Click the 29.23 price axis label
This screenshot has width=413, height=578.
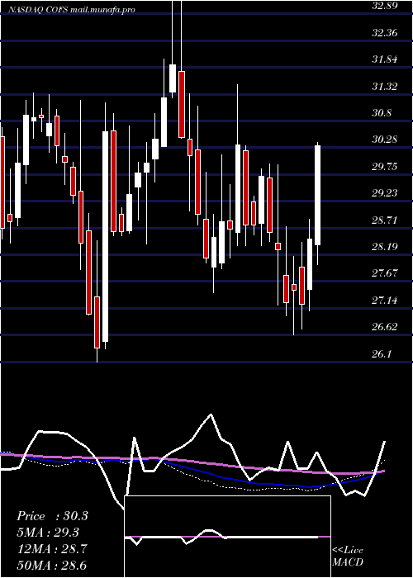pos(385,192)
